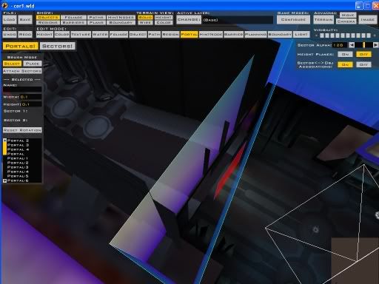The image size is (379, 284).
Task: Set brush mode to Place
Action: 33,64
